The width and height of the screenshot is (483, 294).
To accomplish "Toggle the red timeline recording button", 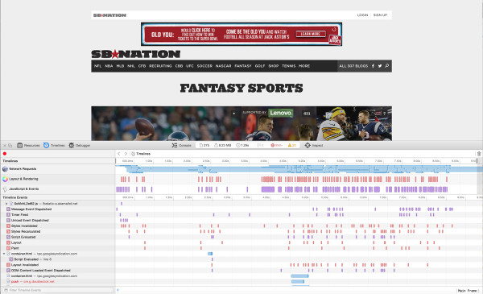I will [x=5, y=154].
